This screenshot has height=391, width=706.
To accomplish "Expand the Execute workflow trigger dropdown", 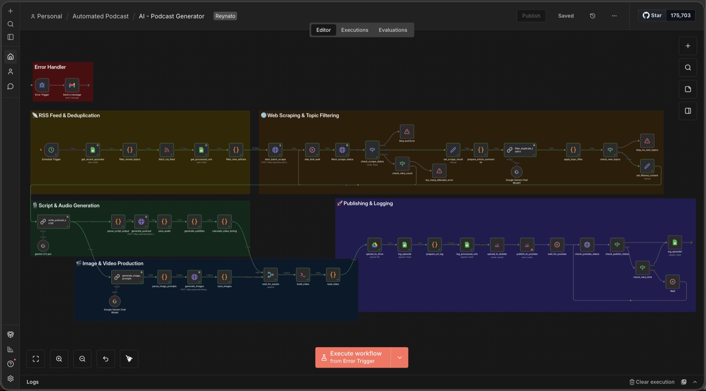I will 399,357.
